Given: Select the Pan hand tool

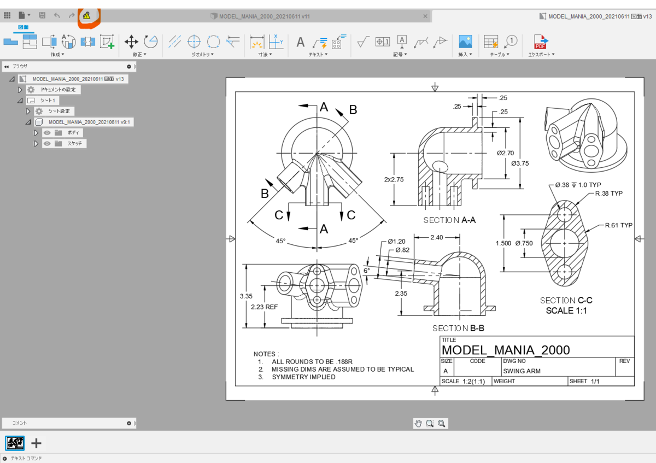Looking at the screenshot, I should point(419,423).
